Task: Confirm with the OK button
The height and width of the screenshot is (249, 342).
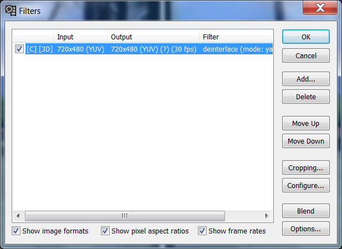Action: pos(306,37)
